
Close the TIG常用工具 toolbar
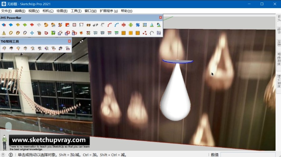pos(69,41)
